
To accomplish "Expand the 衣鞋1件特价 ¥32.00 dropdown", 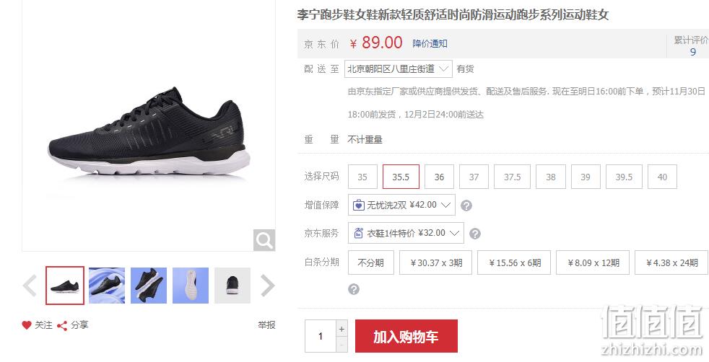I will (x=406, y=233).
